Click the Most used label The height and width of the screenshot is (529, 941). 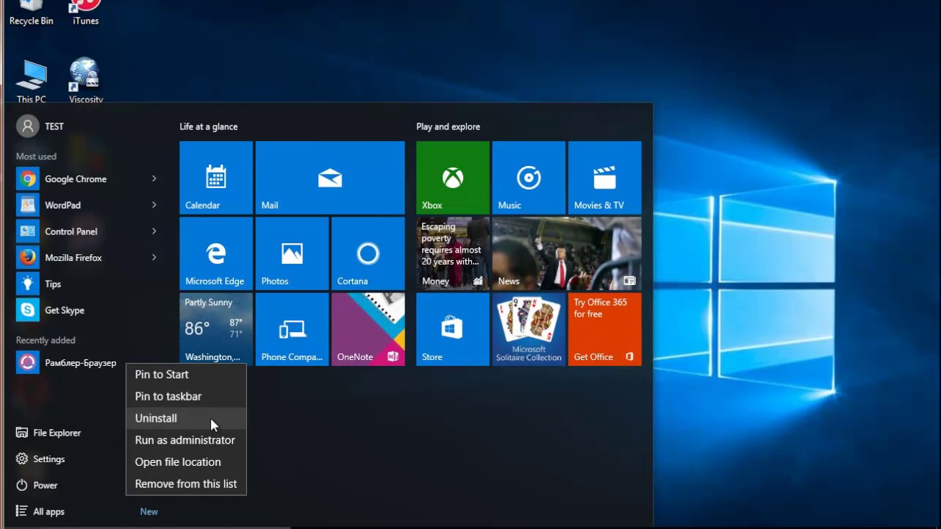click(x=36, y=156)
